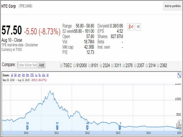Click the Vol. value 18.78M
This screenshot has width=183, height=137.
click(89, 42)
